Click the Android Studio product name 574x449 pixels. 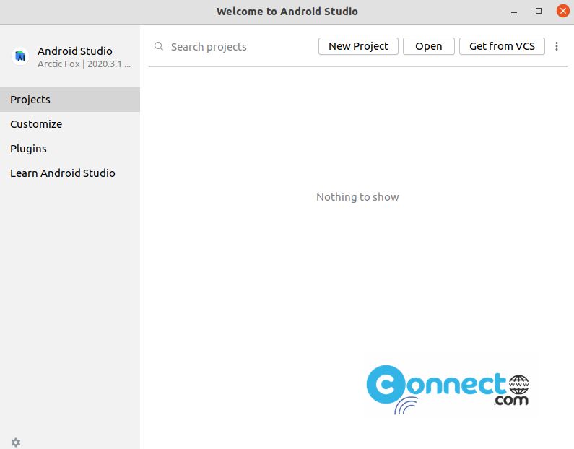point(74,51)
